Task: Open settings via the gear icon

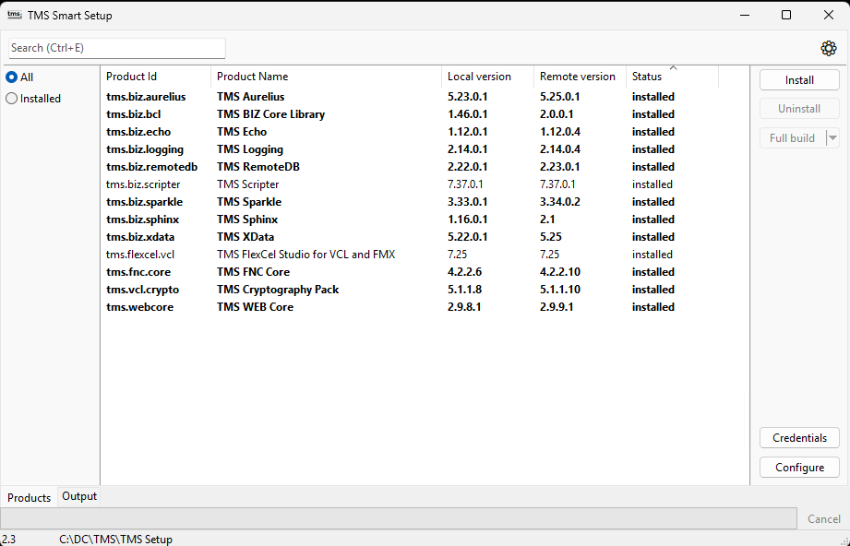Action: (x=828, y=48)
